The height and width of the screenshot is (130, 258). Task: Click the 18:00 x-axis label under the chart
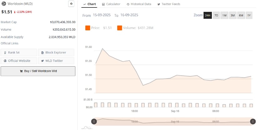pyautogui.click(x=134, y=111)
